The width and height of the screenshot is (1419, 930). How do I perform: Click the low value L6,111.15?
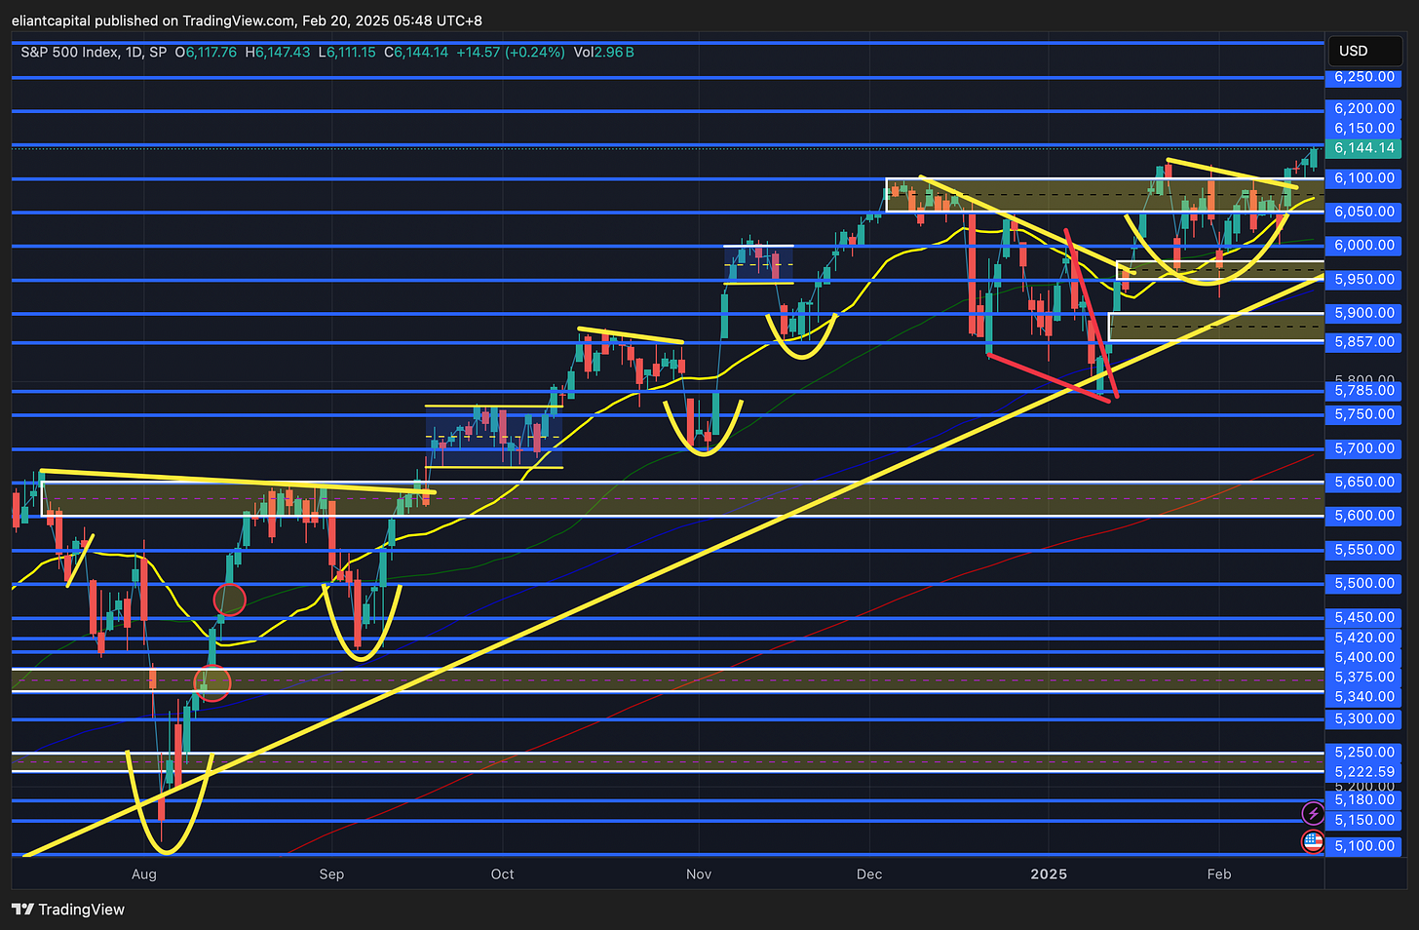pyautogui.click(x=347, y=52)
